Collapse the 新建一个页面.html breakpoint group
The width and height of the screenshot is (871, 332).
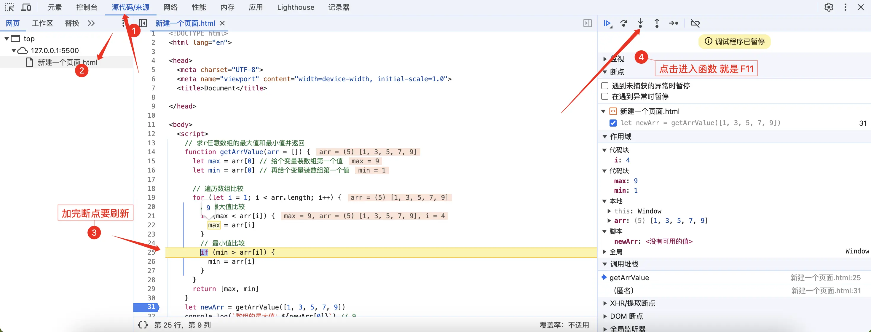[x=603, y=111]
